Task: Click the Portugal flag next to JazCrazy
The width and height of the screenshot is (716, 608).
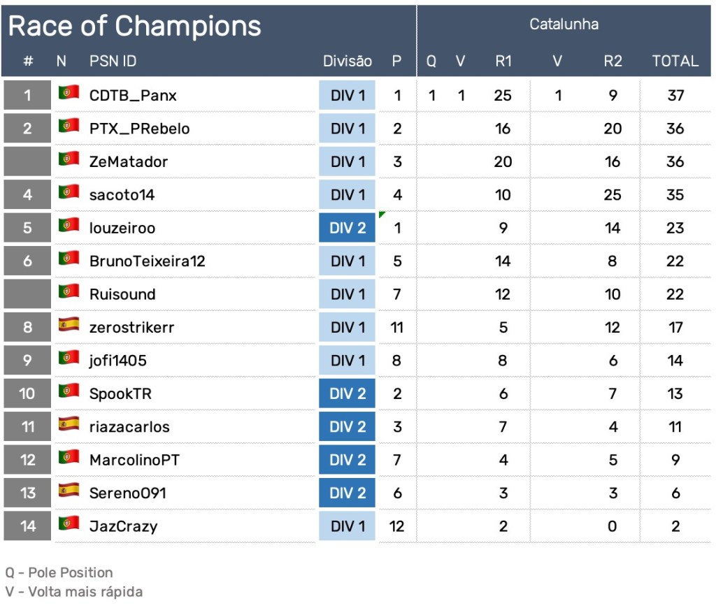Action: click(x=69, y=523)
